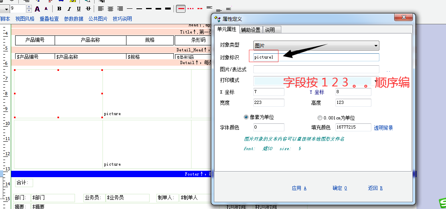This screenshot has width=446, height=209.
Task: Increase font size with large A
Action: tap(37, 9)
